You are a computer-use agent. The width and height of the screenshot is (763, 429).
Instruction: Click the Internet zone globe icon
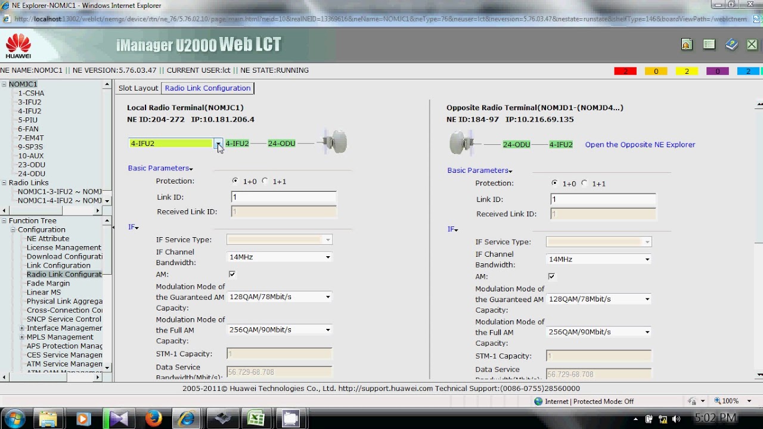(538, 402)
